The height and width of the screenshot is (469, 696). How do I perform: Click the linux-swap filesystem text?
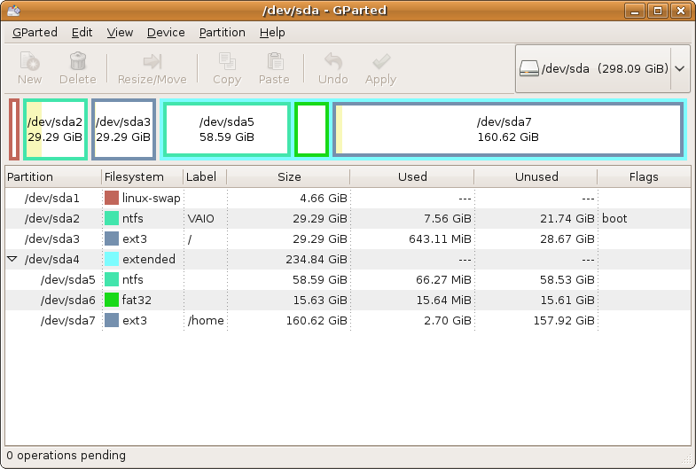tap(152, 198)
